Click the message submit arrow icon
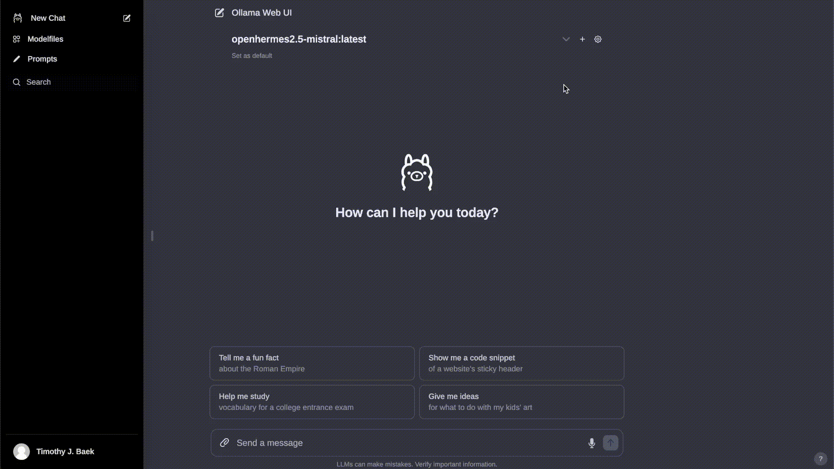The width and height of the screenshot is (834, 469). 610,443
